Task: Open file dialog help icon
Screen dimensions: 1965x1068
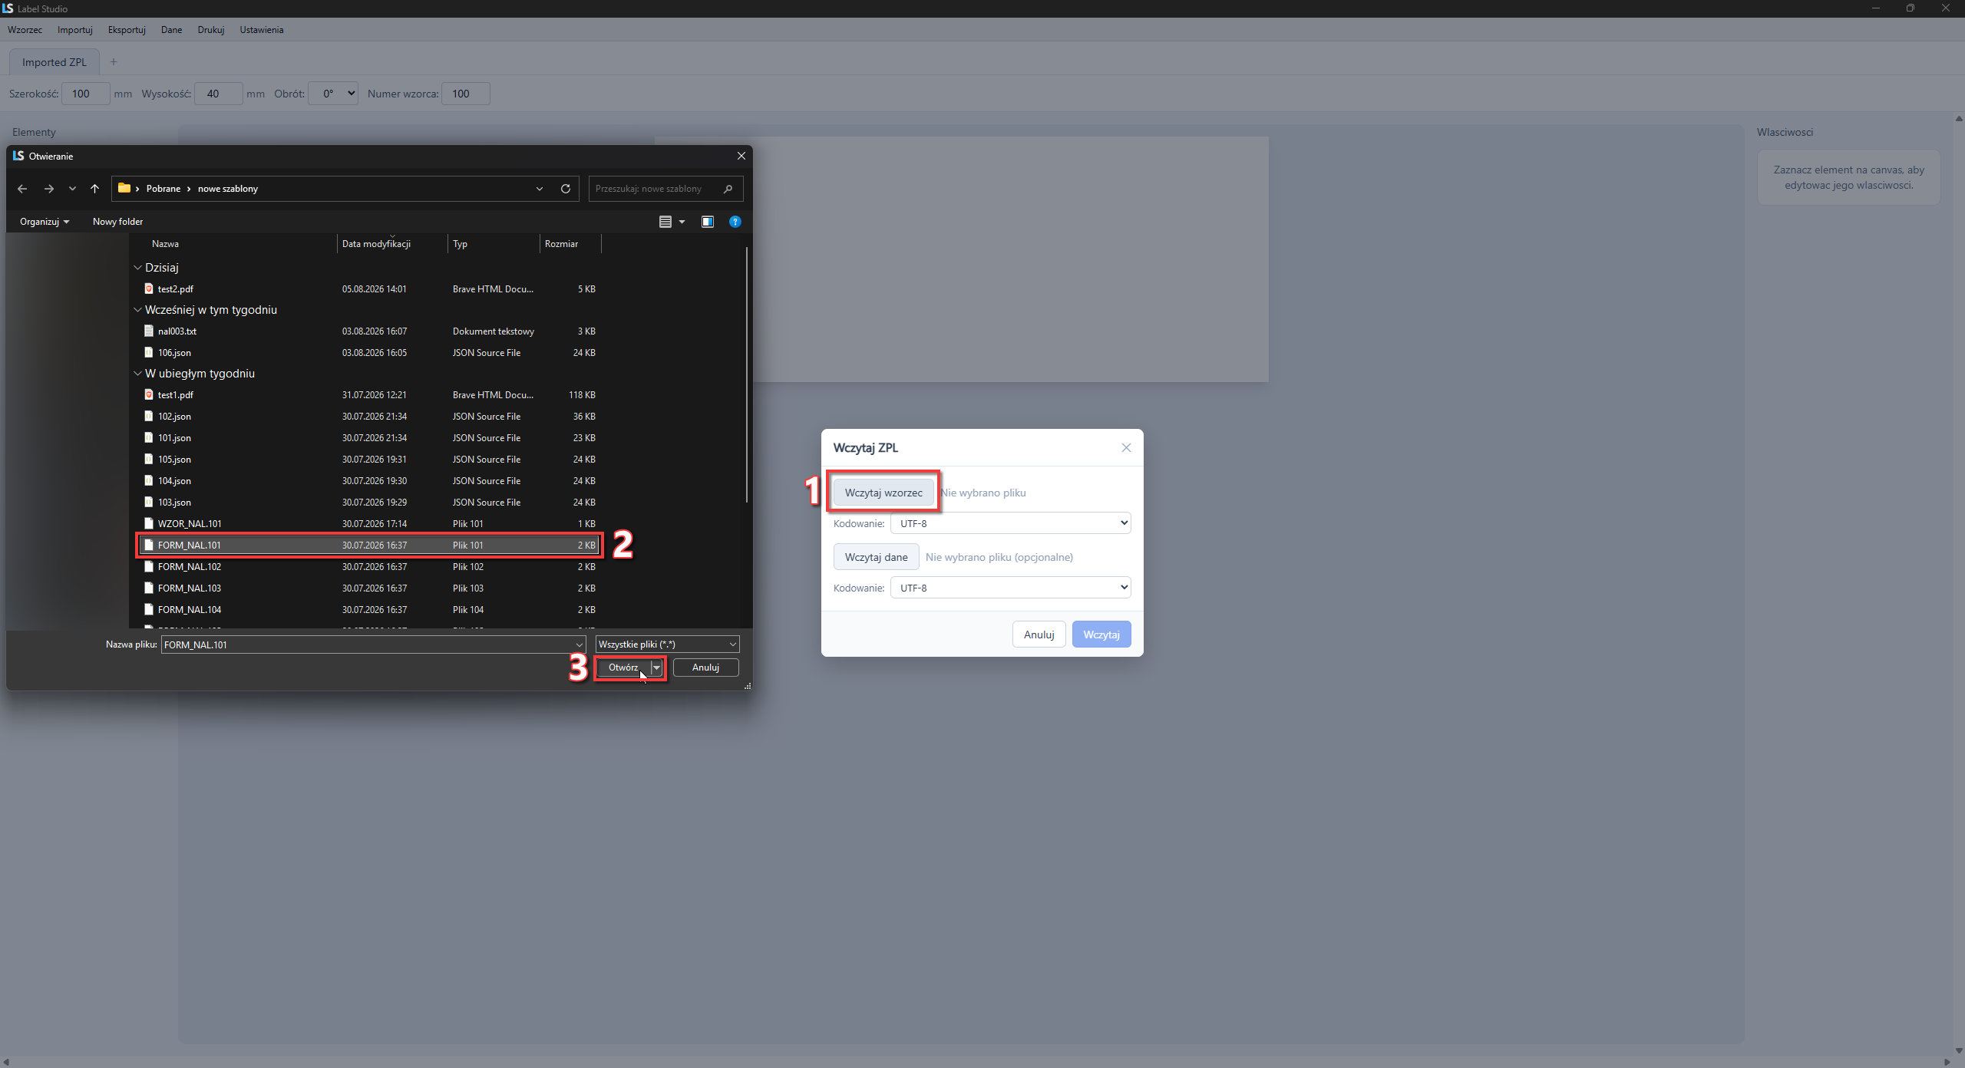Action: point(735,222)
